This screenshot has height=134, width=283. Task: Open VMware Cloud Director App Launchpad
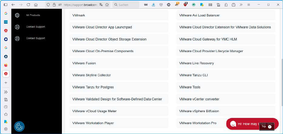tap(119, 27)
